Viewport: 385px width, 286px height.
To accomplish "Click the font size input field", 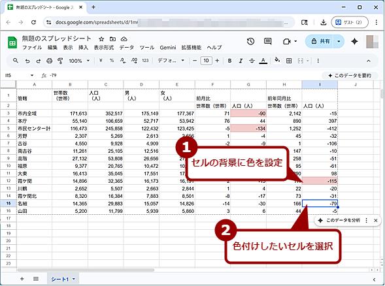I will coord(206,61).
